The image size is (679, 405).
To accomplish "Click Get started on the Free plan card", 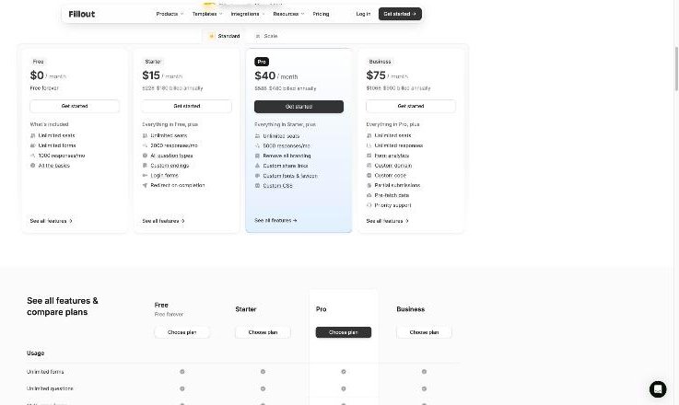I will pos(75,106).
